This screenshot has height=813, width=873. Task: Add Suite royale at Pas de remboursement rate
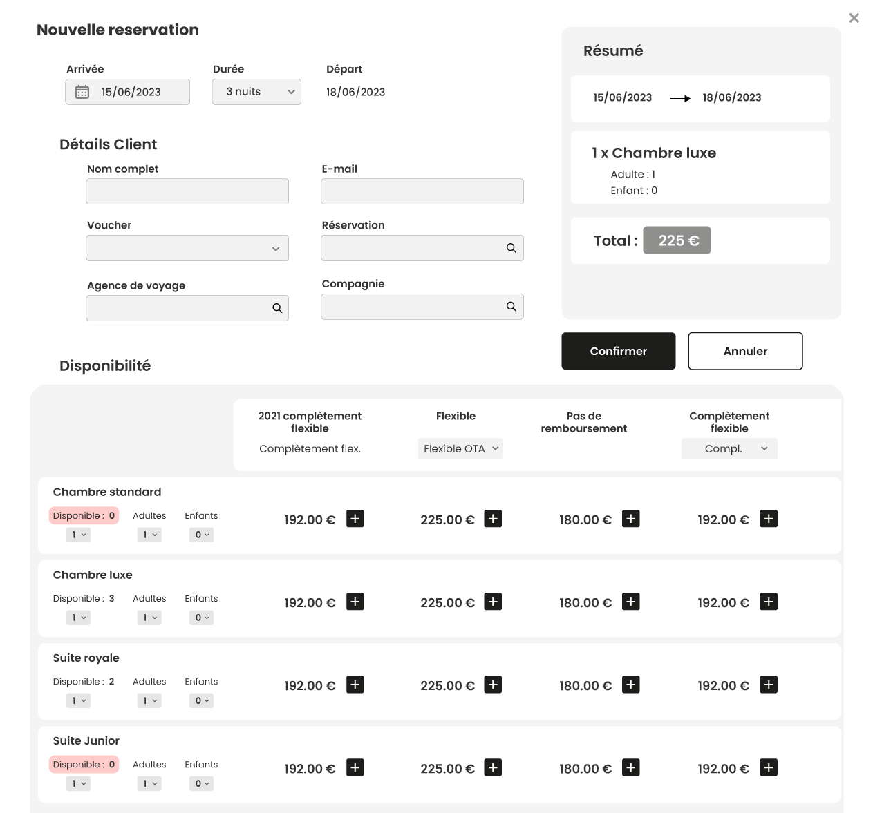tap(631, 685)
